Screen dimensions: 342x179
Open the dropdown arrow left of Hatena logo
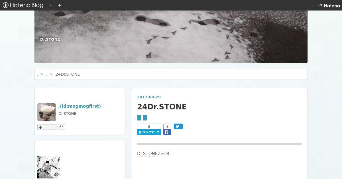[x=313, y=5]
